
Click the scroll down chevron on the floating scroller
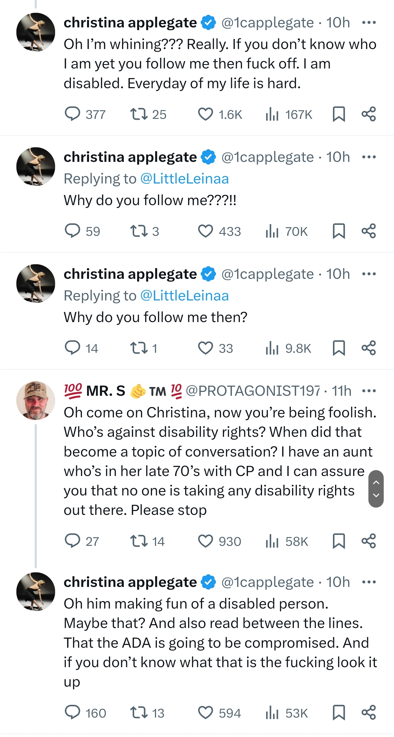click(x=376, y=495)
